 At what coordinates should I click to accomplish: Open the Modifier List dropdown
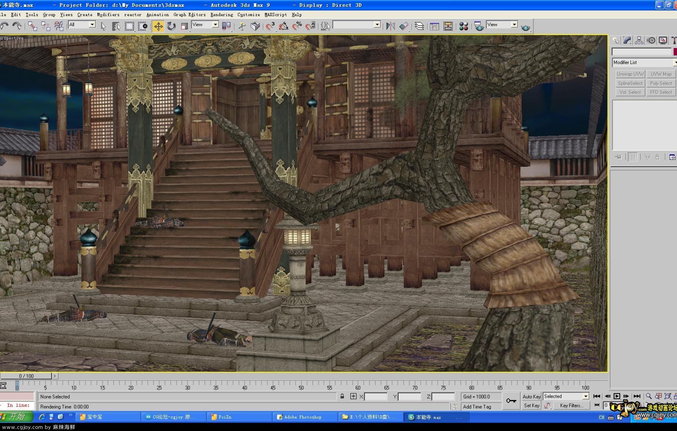(x=644, y=62)
